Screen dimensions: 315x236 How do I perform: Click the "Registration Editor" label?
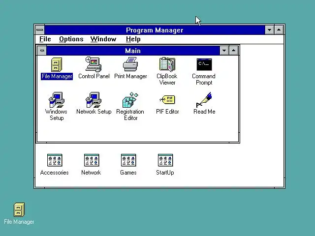[130, 115]
